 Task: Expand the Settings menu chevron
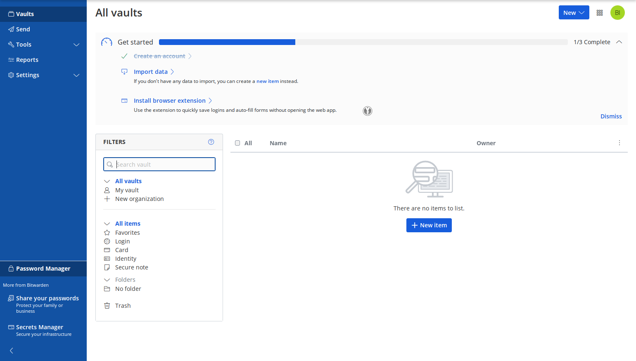(x=76, y=75)
